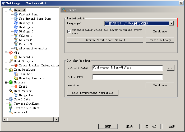
Task: Click the TortoiseGitBlame icon
Action: point(11,104)
